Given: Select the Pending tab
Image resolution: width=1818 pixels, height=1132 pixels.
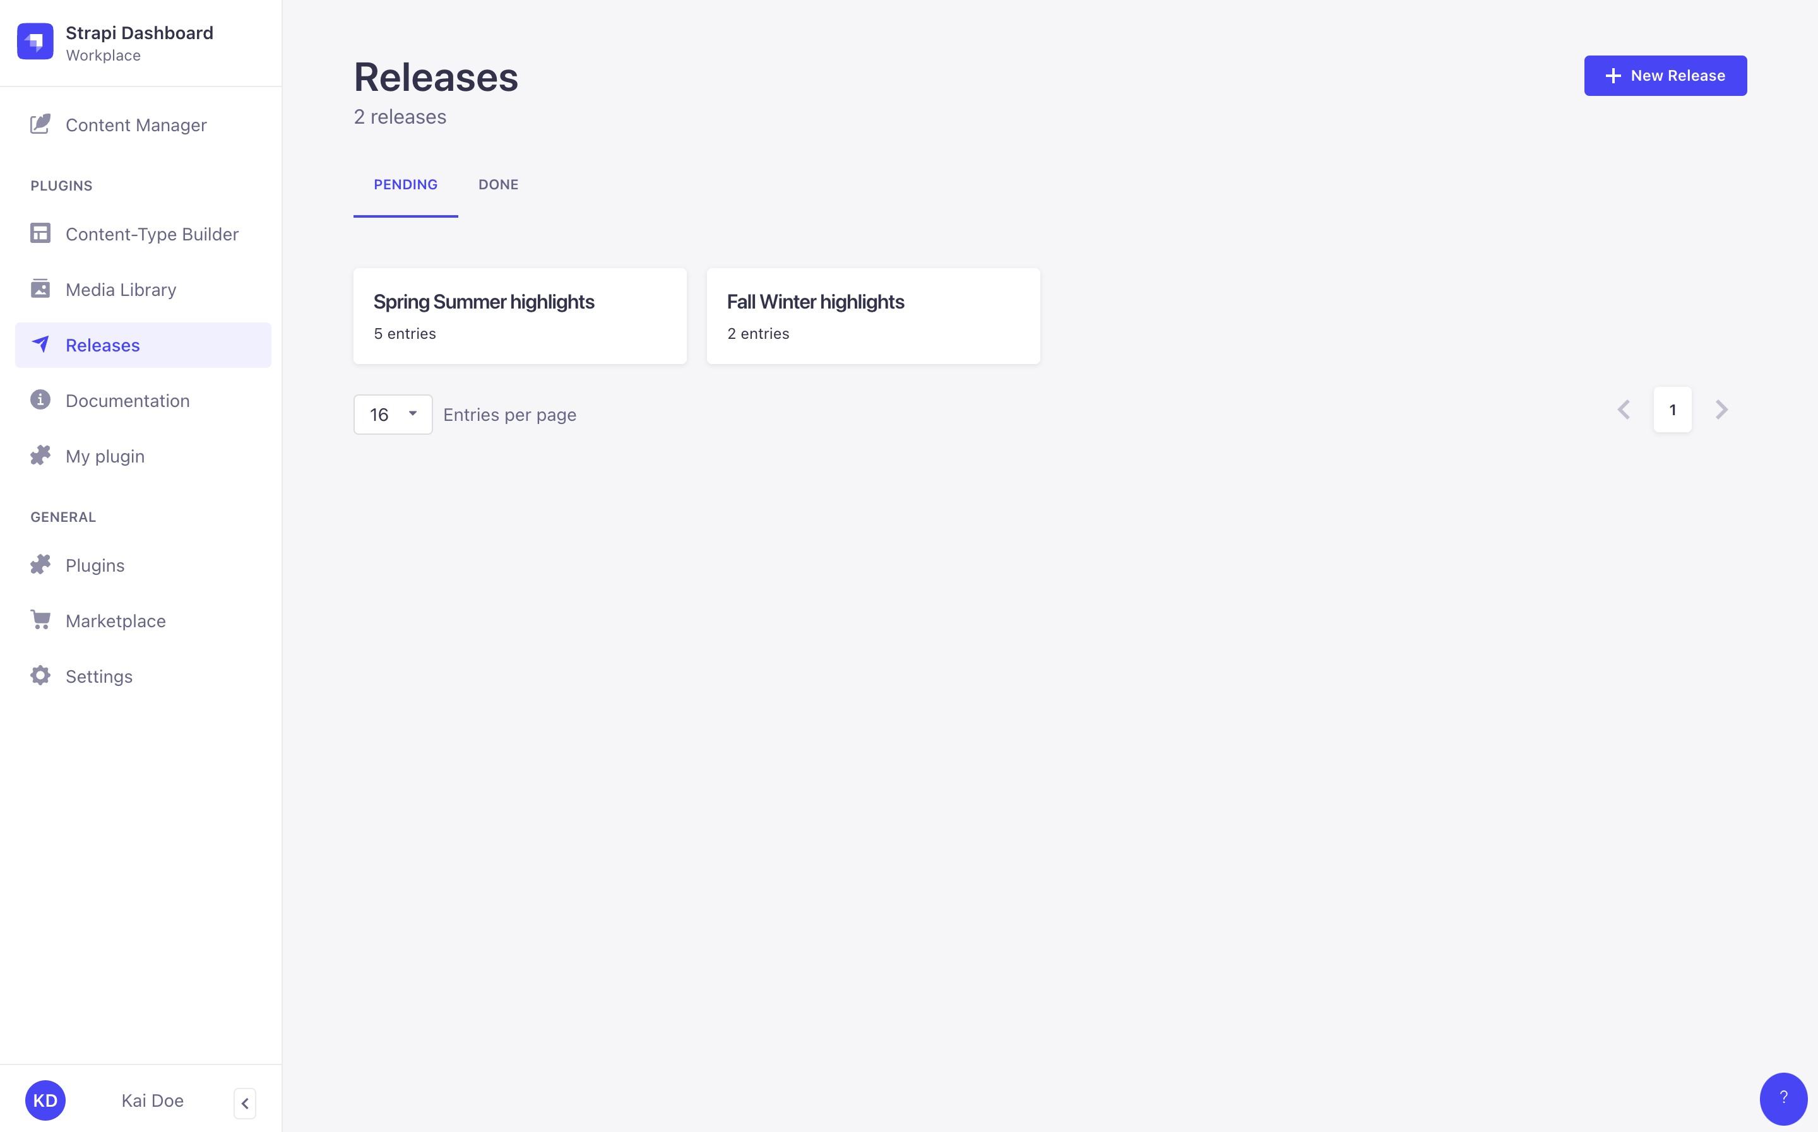Looking at the screenshot, I should point(406,184).
